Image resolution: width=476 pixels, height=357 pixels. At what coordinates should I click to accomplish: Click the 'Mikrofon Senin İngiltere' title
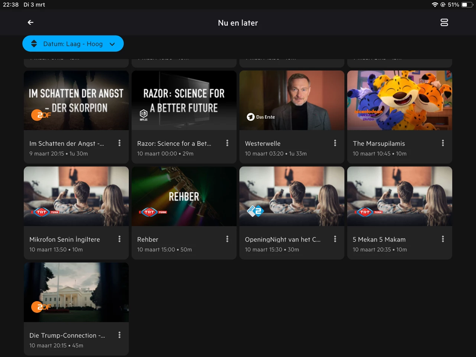coord(65,239)
